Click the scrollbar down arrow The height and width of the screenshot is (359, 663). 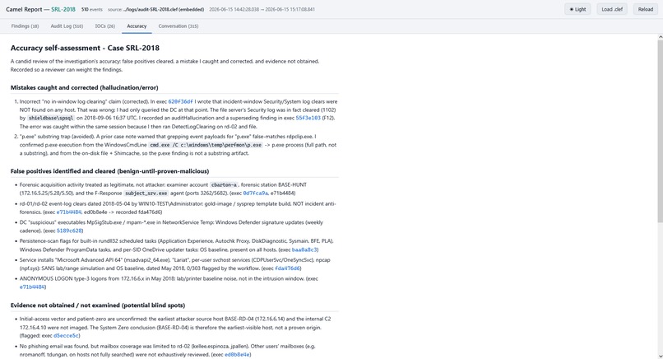[660, 356]
